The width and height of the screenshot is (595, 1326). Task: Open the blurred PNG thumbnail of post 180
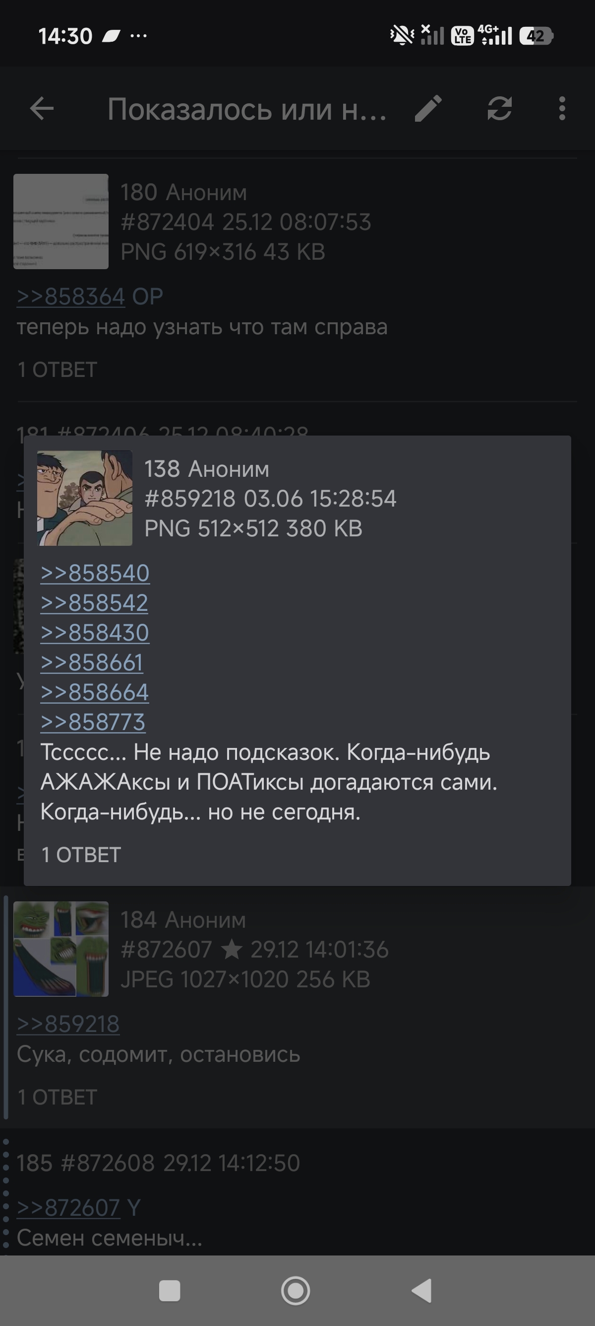(60, 221)
